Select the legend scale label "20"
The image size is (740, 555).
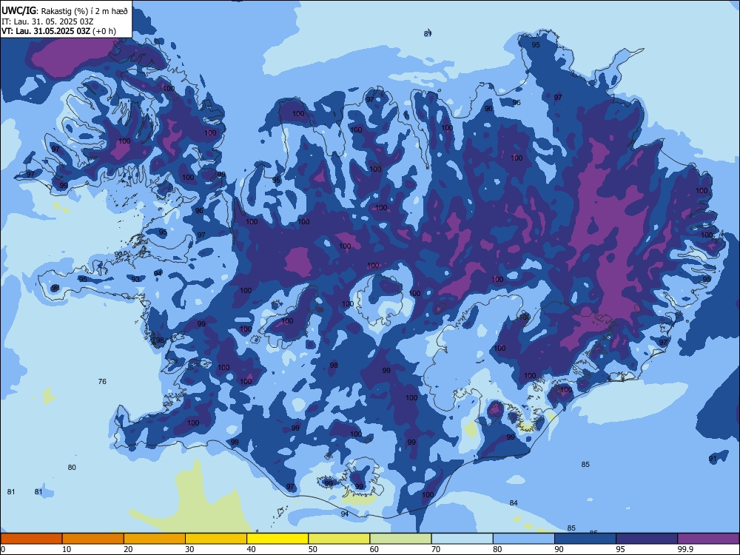click(128, 549)
